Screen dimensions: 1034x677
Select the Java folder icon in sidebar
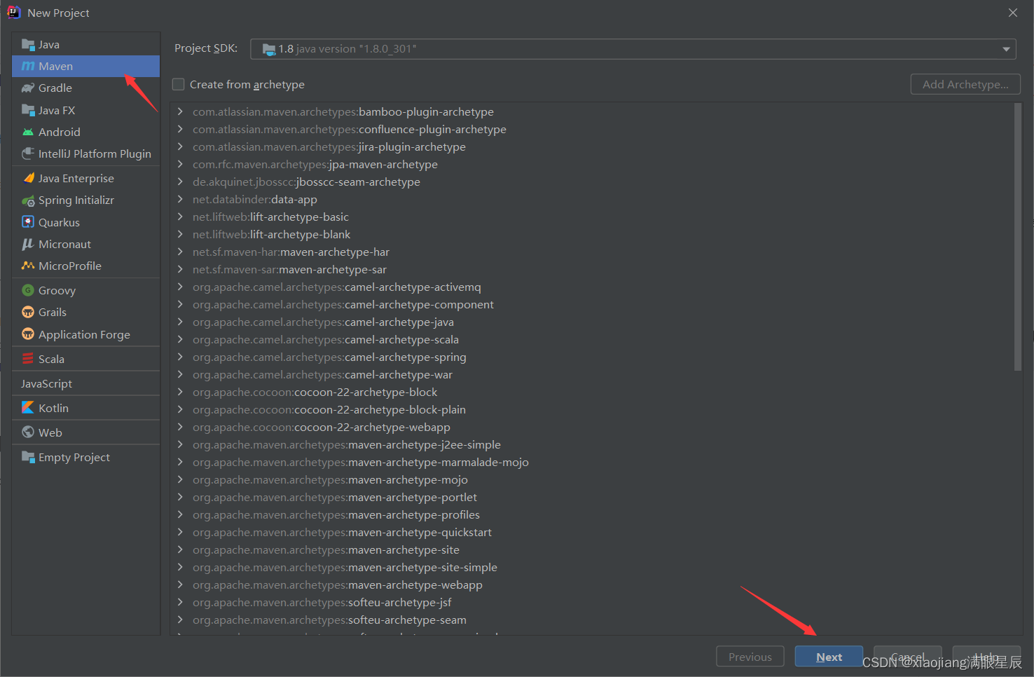(x=28, y=45)
